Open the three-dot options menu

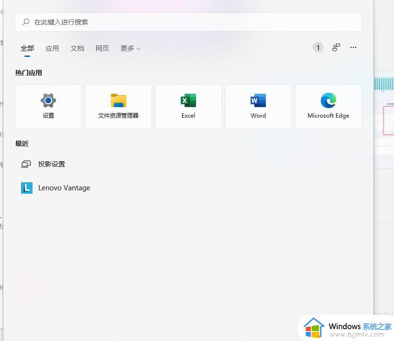pos(353,47)
